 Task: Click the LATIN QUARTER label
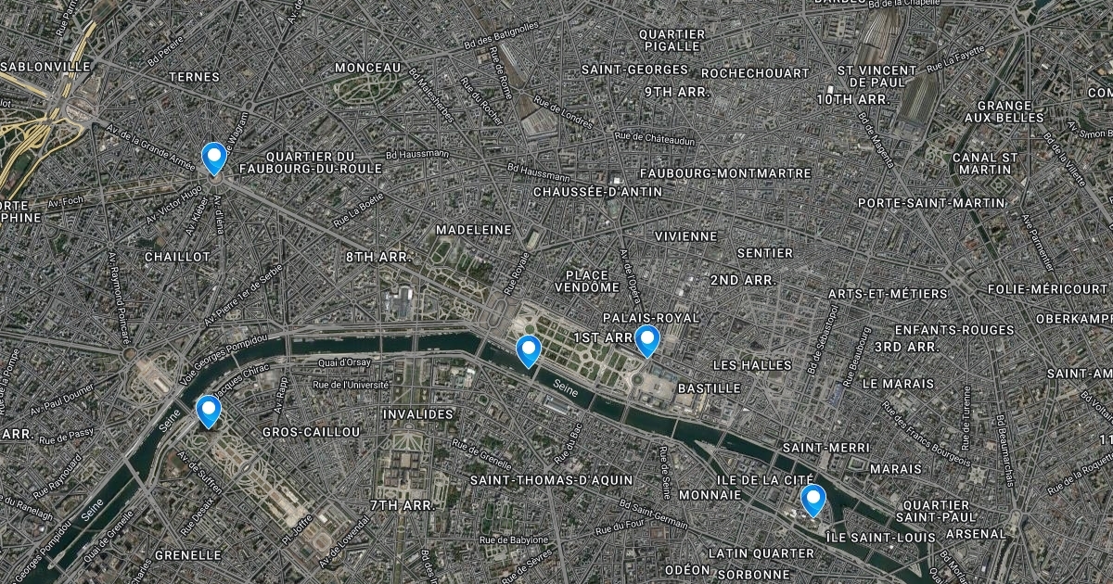(761, 553)
